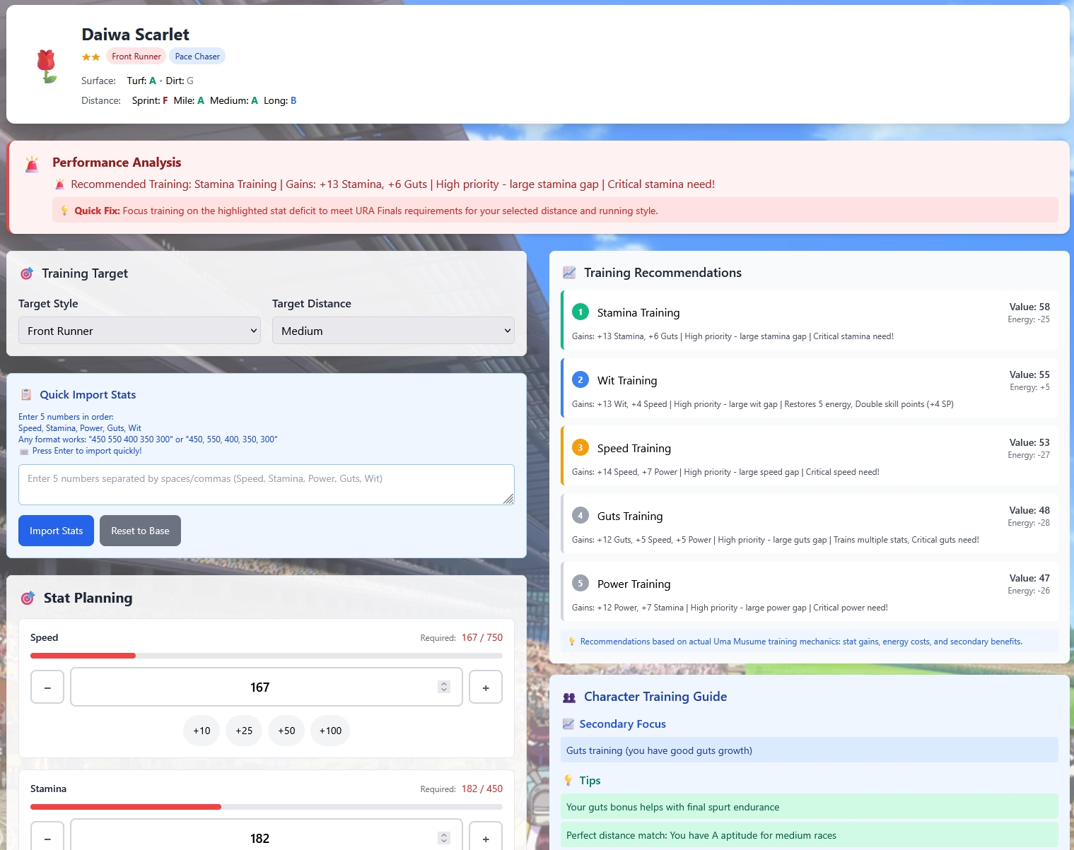Click the Stamina progress bar
Viewport: 1074px width, 850px height.
coord(267,807)
